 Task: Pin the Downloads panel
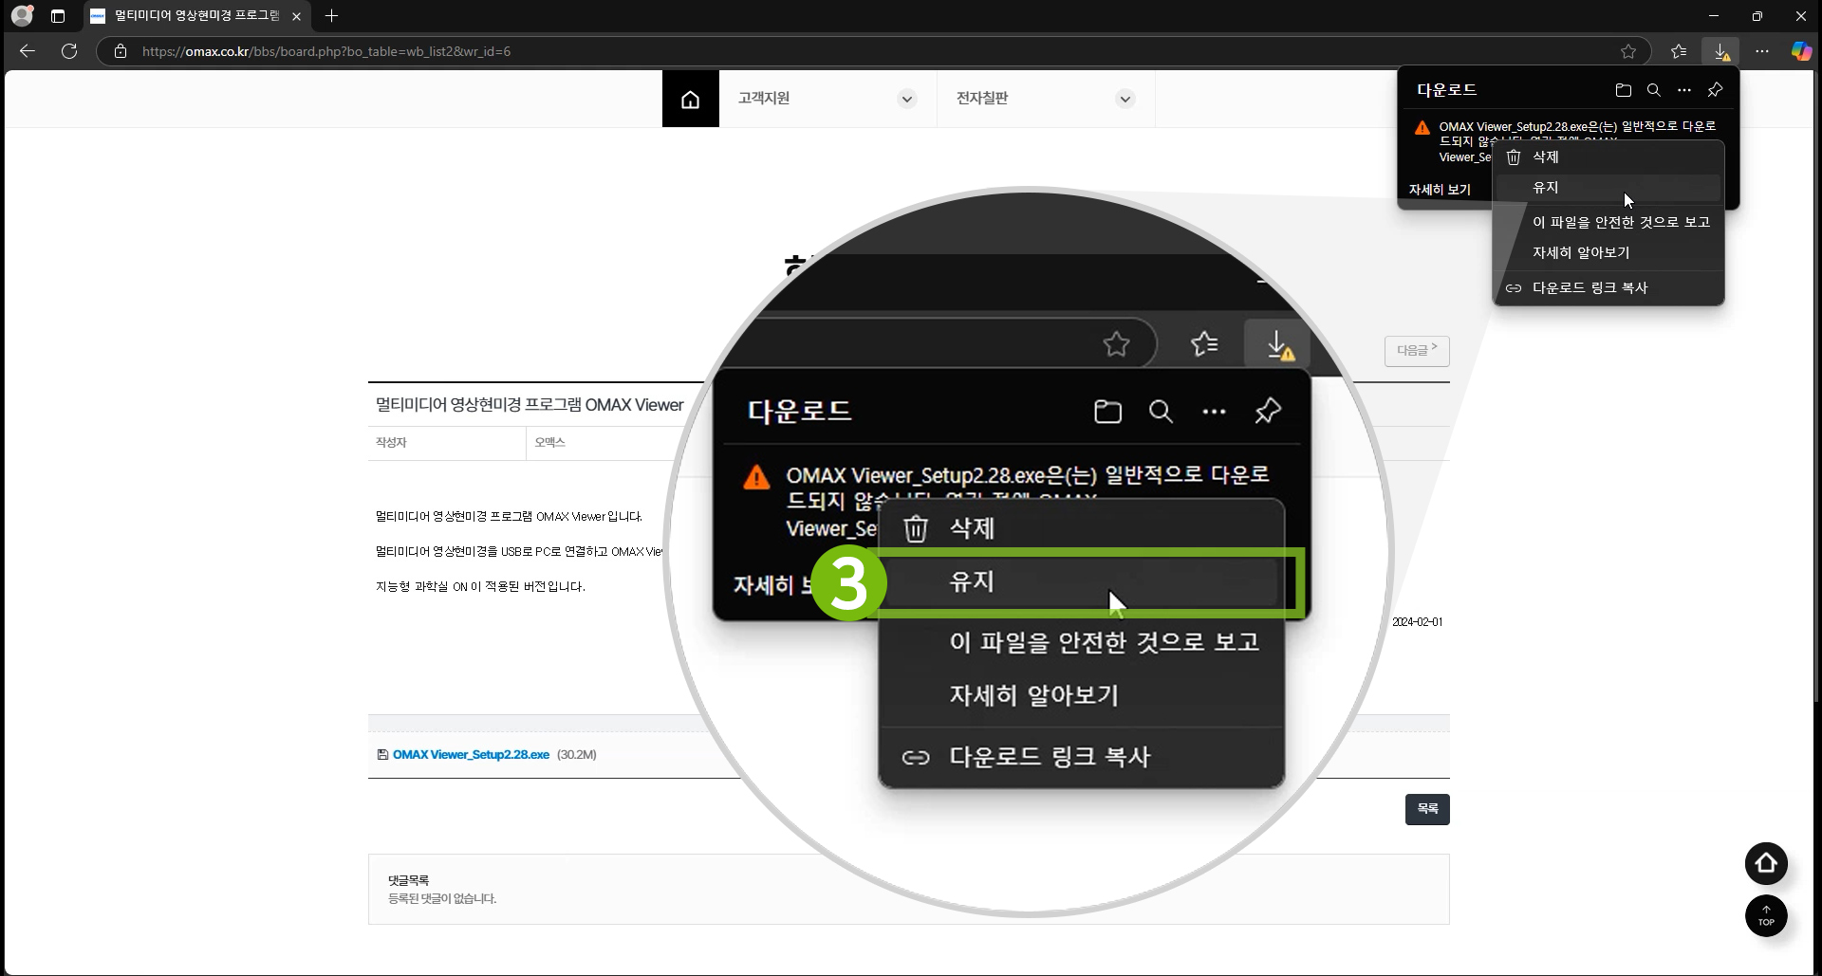point(1715,90)
